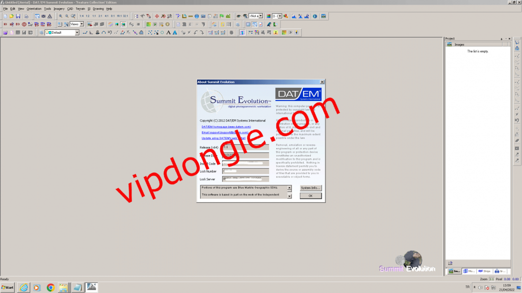Select the right-angle line drawing icon

[91, 32]
